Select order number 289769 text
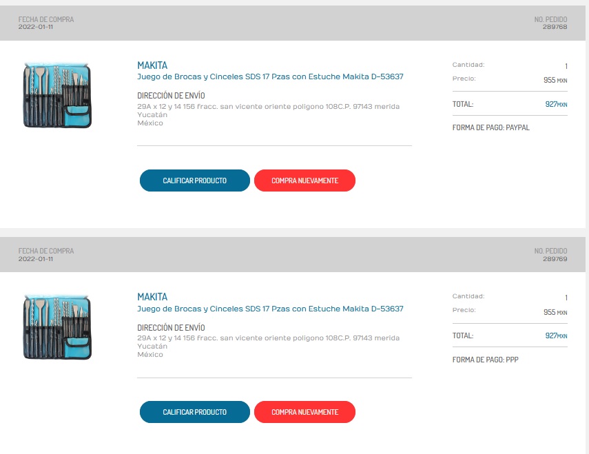The height and width of the screenshot is (454, 589). [x=555, y=259]
